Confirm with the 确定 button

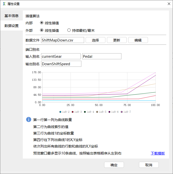pos(114,165)
